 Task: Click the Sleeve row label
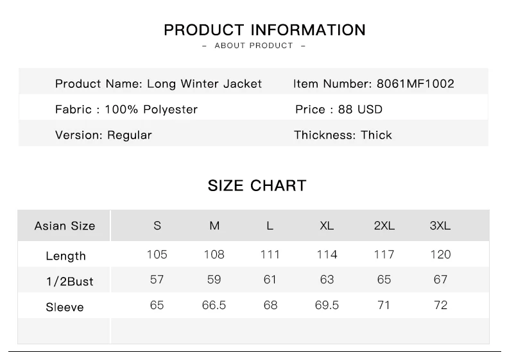click(65, 307)
